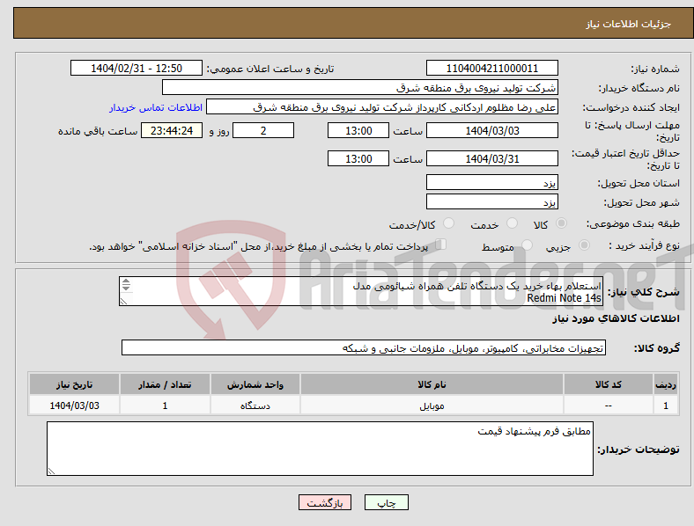
Task: Click the چاپ (print) button
Action: coord(386,502)
